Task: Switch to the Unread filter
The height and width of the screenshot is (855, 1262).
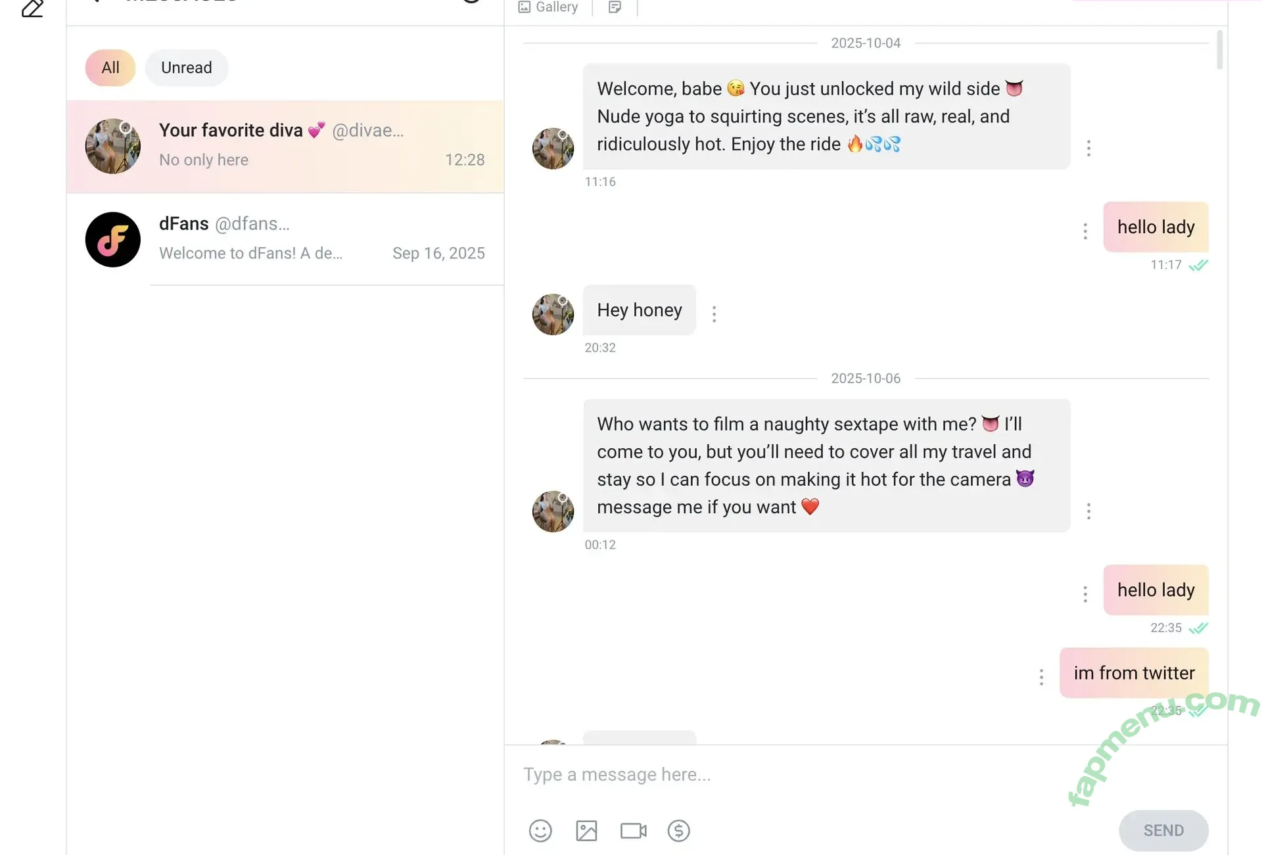Action: [x=187, y=68]
